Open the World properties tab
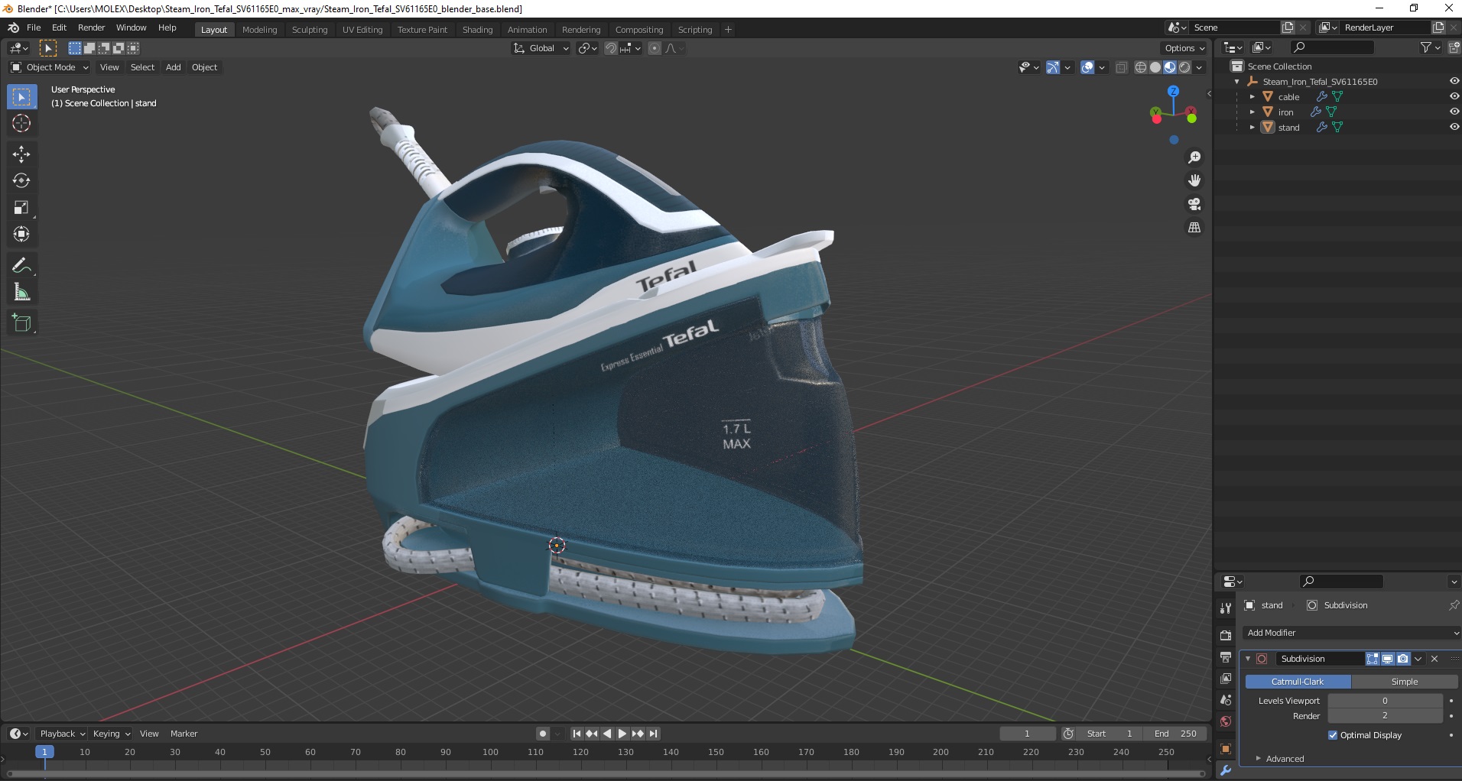 1226,721
